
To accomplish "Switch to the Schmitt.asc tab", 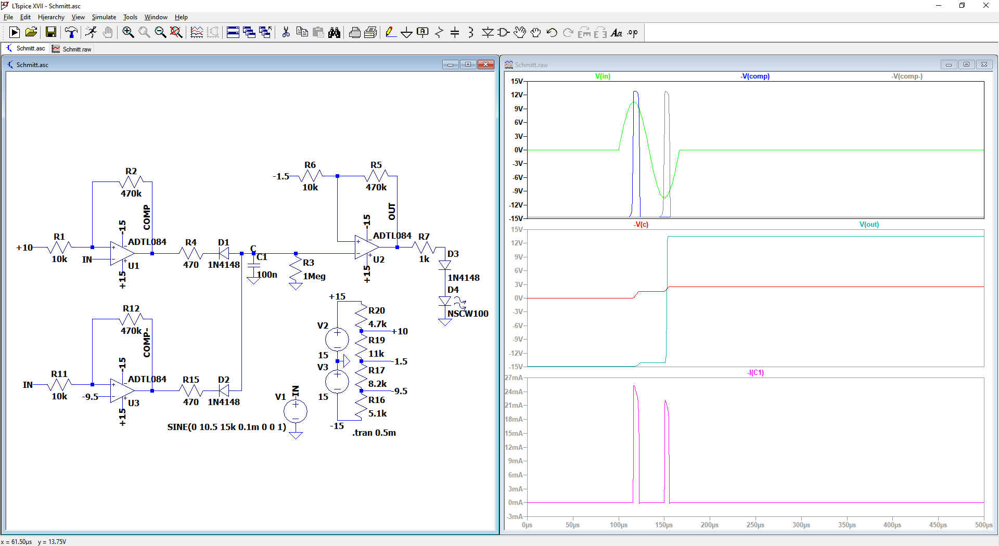I will click(25, 48).
